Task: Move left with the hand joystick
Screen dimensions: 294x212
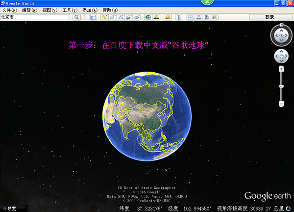Action: 276,56
